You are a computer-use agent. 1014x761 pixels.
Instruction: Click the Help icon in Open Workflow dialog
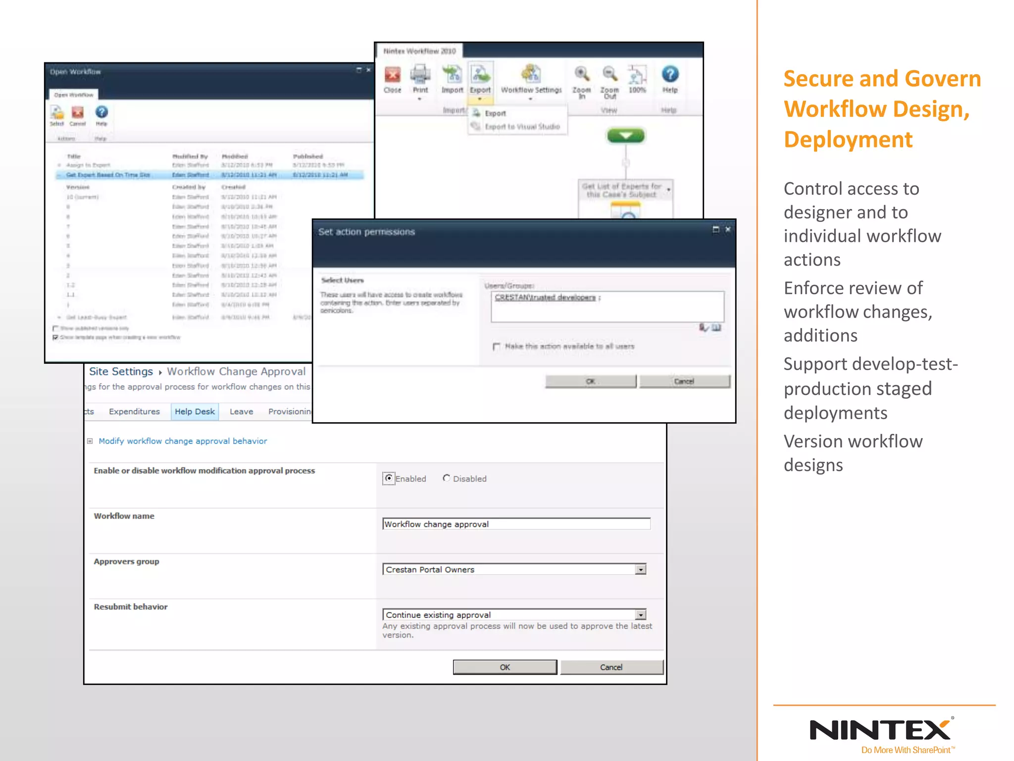point(101,112)
